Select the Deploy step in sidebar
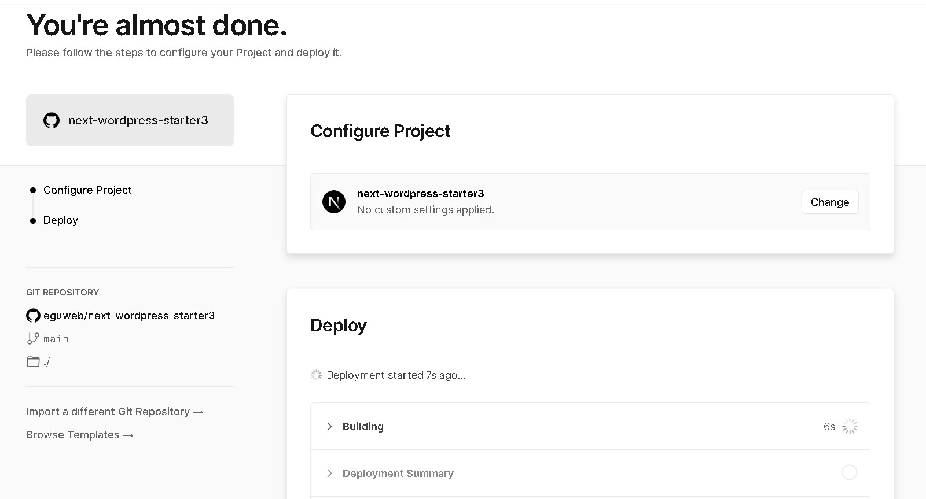The width and height of the screenshot is (926, 499). click(61, 220)
